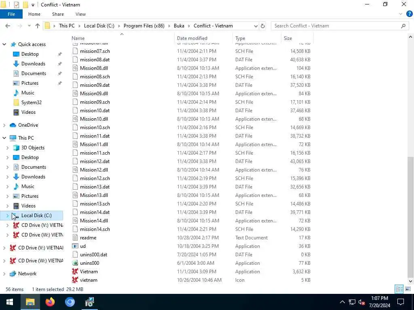Viewport: 414px width, 310px height.
Task: Select the mission12.dat file row
Action: point(191,161)
